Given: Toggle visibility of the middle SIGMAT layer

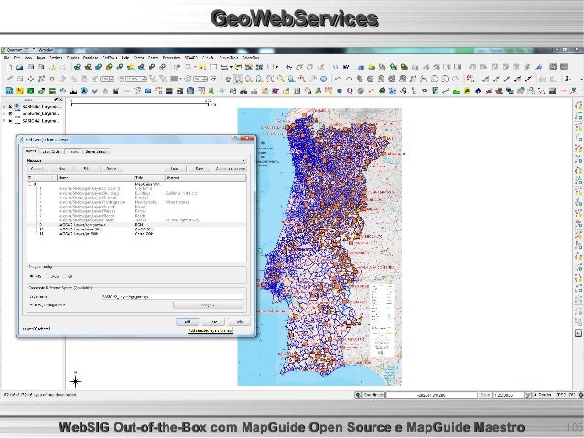Looking at the screenshot, I should tap(10, 113).
